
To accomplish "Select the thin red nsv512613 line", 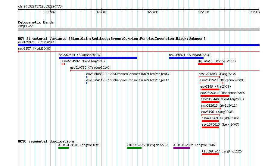I will coord(211,108).
